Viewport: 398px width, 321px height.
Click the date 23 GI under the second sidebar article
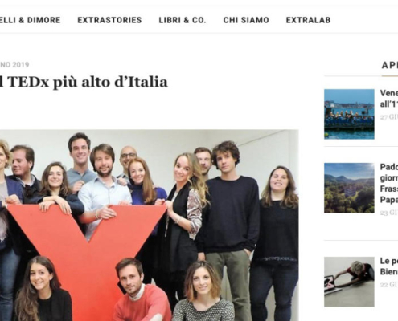(x=389, y=213)
